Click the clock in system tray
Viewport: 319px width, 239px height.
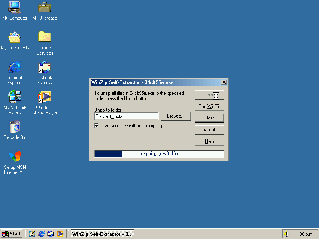tap(304, 234)
